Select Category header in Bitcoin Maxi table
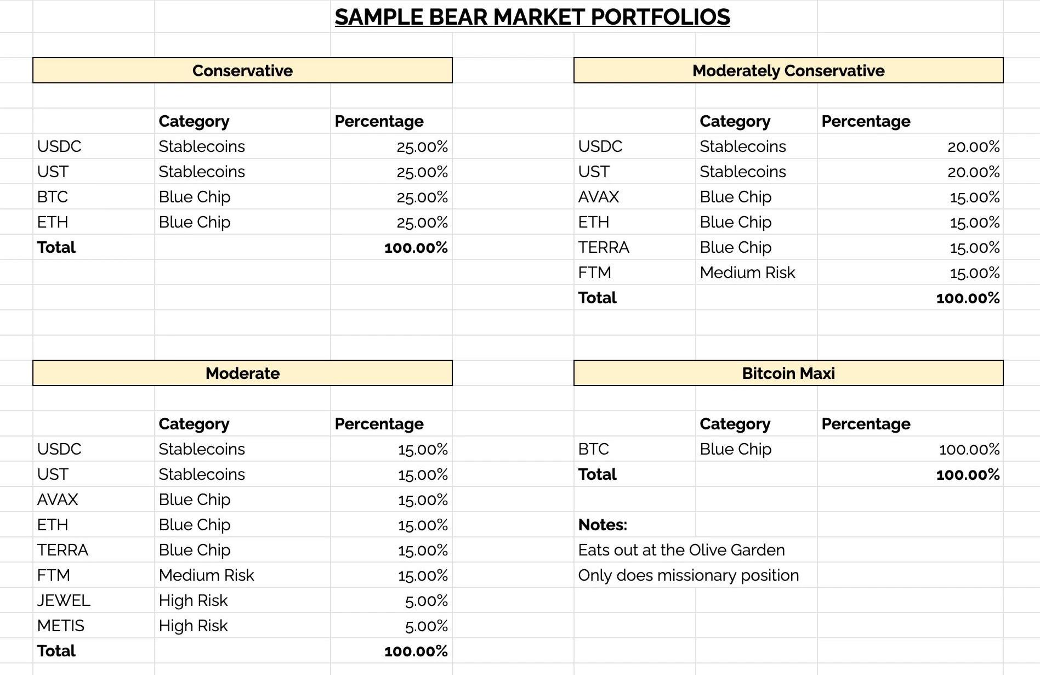 735,424
